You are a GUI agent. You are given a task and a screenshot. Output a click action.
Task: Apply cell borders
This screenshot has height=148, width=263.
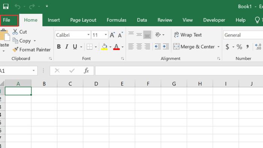coord(89,47)
